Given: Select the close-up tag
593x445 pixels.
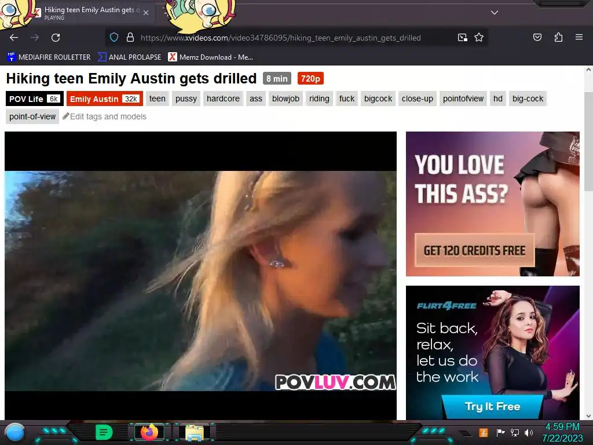Looking at the screenshot, I should click(x=417, y=99).
